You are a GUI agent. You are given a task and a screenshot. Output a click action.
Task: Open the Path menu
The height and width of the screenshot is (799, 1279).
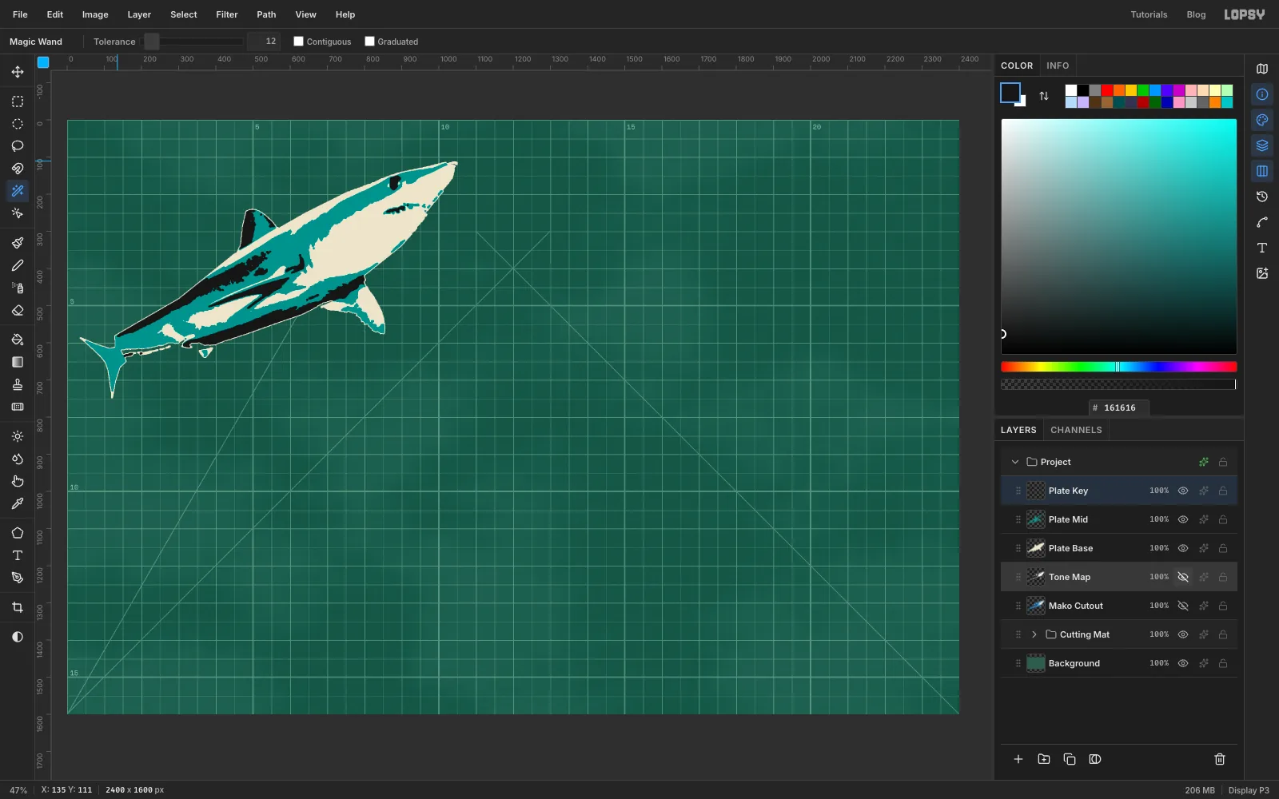tap(266, 14)
